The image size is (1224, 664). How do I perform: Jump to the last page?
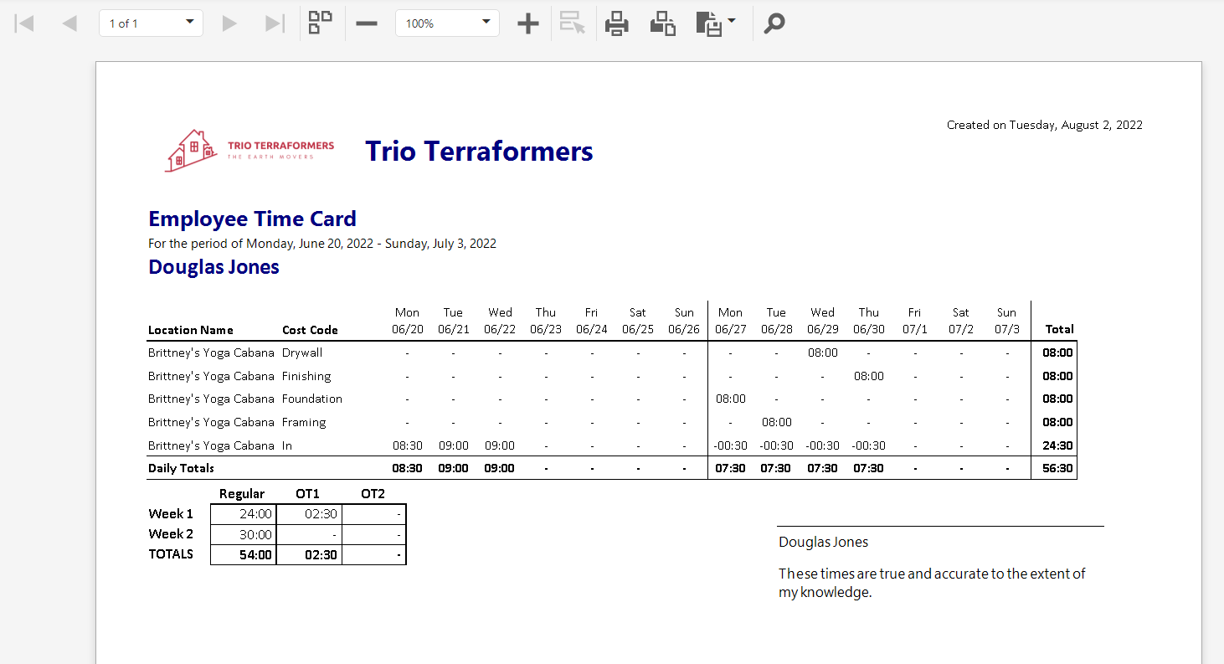coord(275,23)
